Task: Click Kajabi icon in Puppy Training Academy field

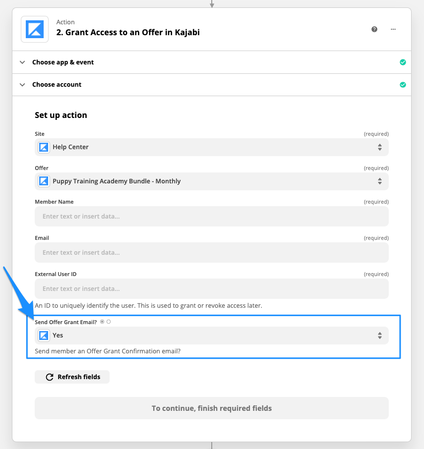Action: [44, 181]
